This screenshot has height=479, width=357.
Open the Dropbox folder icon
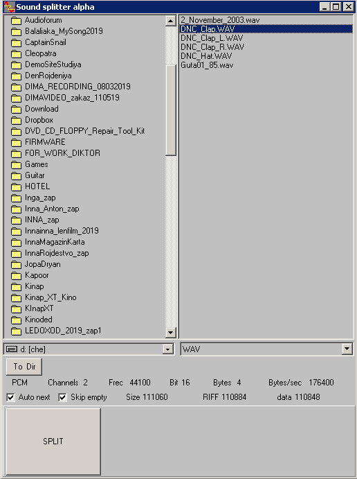[x=16, y=120]
